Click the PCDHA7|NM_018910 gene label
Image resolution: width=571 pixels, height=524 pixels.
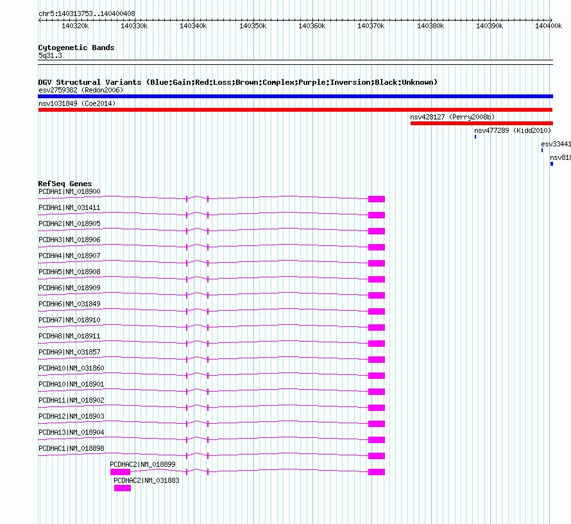[x=69, y=320]
